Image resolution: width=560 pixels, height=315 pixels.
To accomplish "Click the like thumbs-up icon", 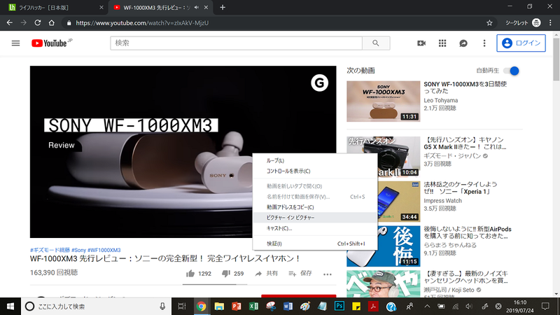I will (x=190, y=274).
